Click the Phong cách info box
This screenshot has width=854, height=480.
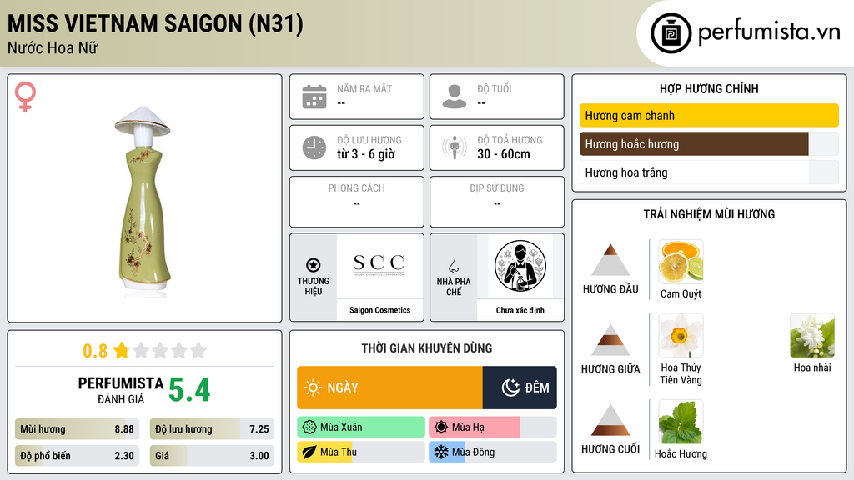coord(357,202)
